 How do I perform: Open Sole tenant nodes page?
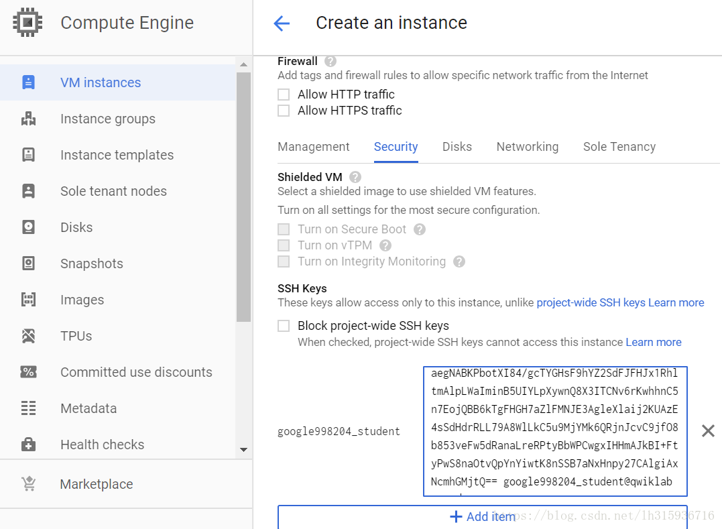coord(114,191)
